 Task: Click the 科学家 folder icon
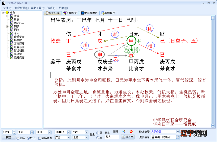point(11,40)
